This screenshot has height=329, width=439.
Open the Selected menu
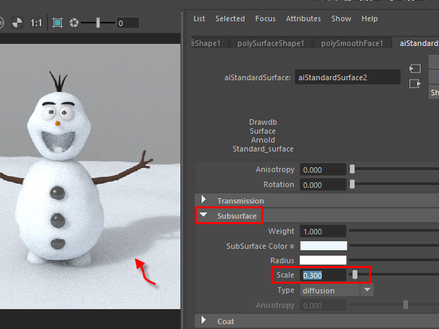[x=230, y=19]
